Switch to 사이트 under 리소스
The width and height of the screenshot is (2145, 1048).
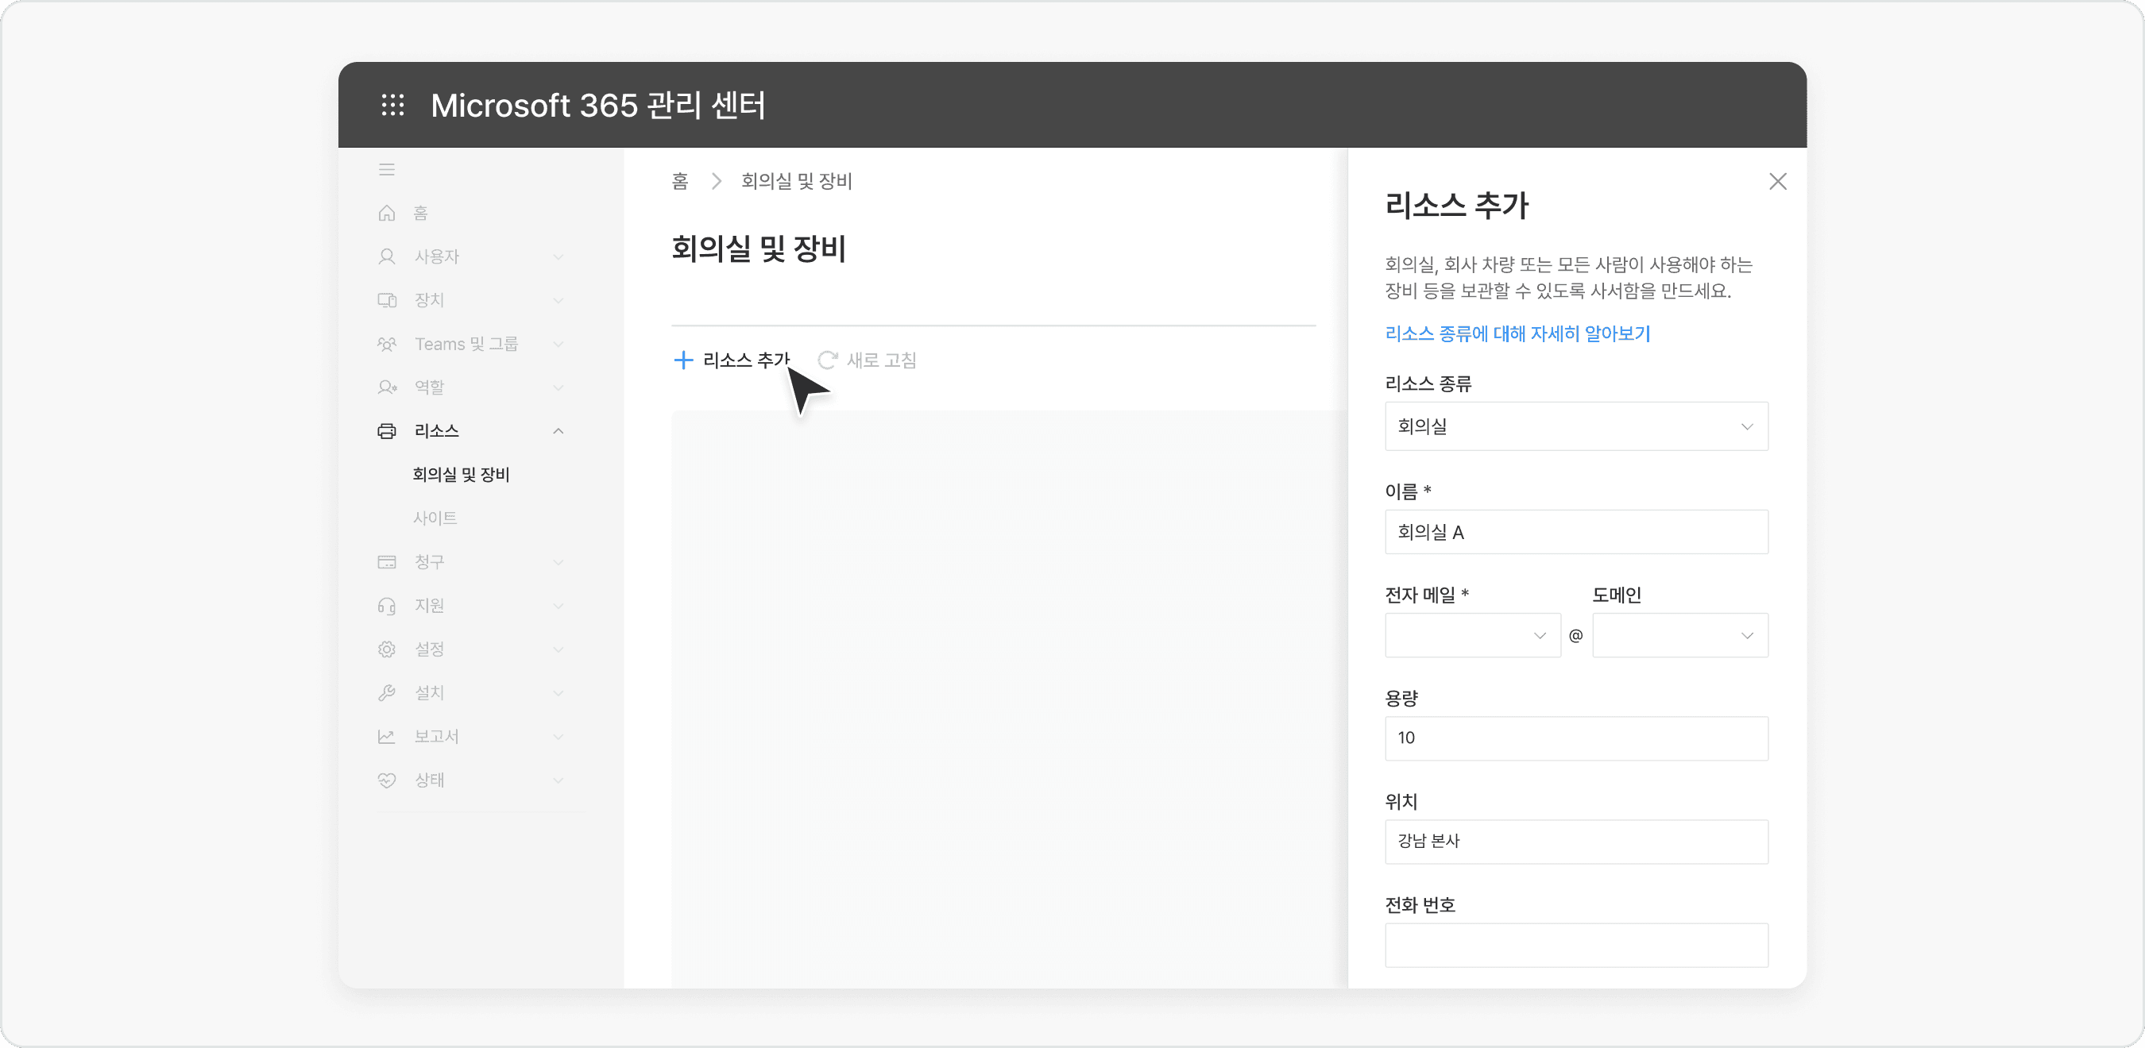(436, 517)
